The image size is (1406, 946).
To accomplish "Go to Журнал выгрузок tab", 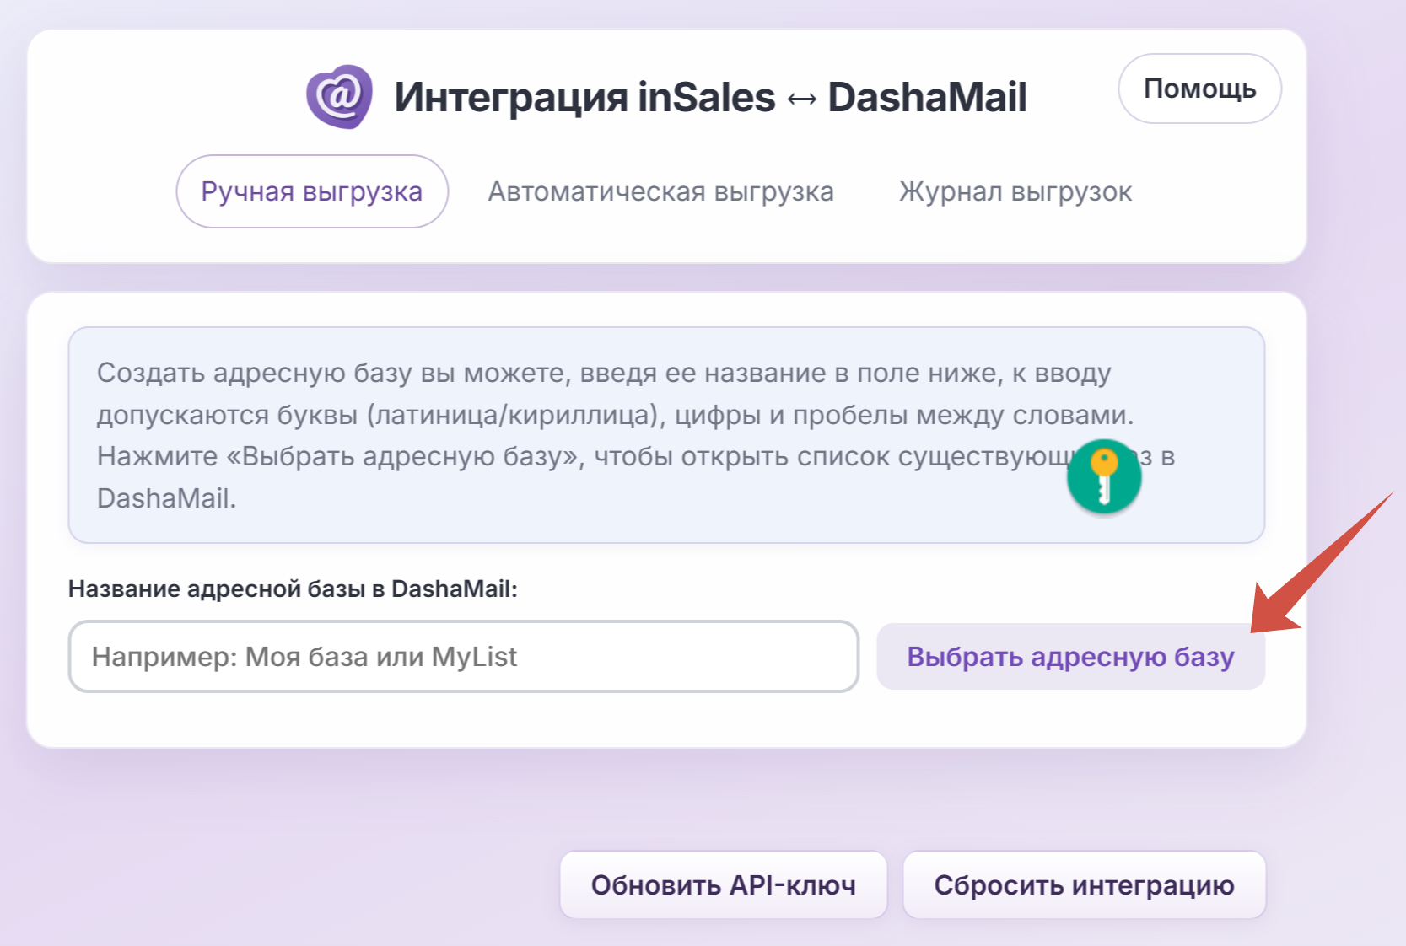I will [1015, 191].
